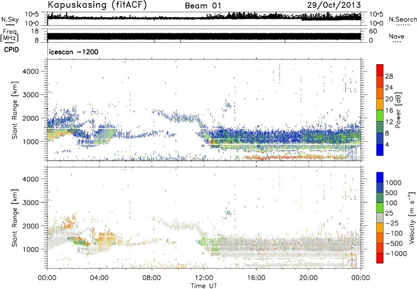This screenshot has width=417, height=289.
Task: Select the 'Freq. [MHz]' axis label
Action: tap(9, 35)
